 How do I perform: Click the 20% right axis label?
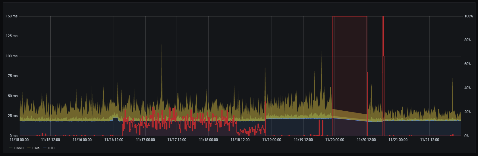[x=468, y=112]
